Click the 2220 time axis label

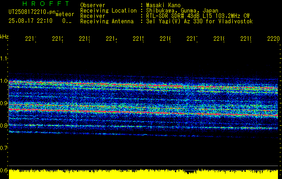pos(273,39)
